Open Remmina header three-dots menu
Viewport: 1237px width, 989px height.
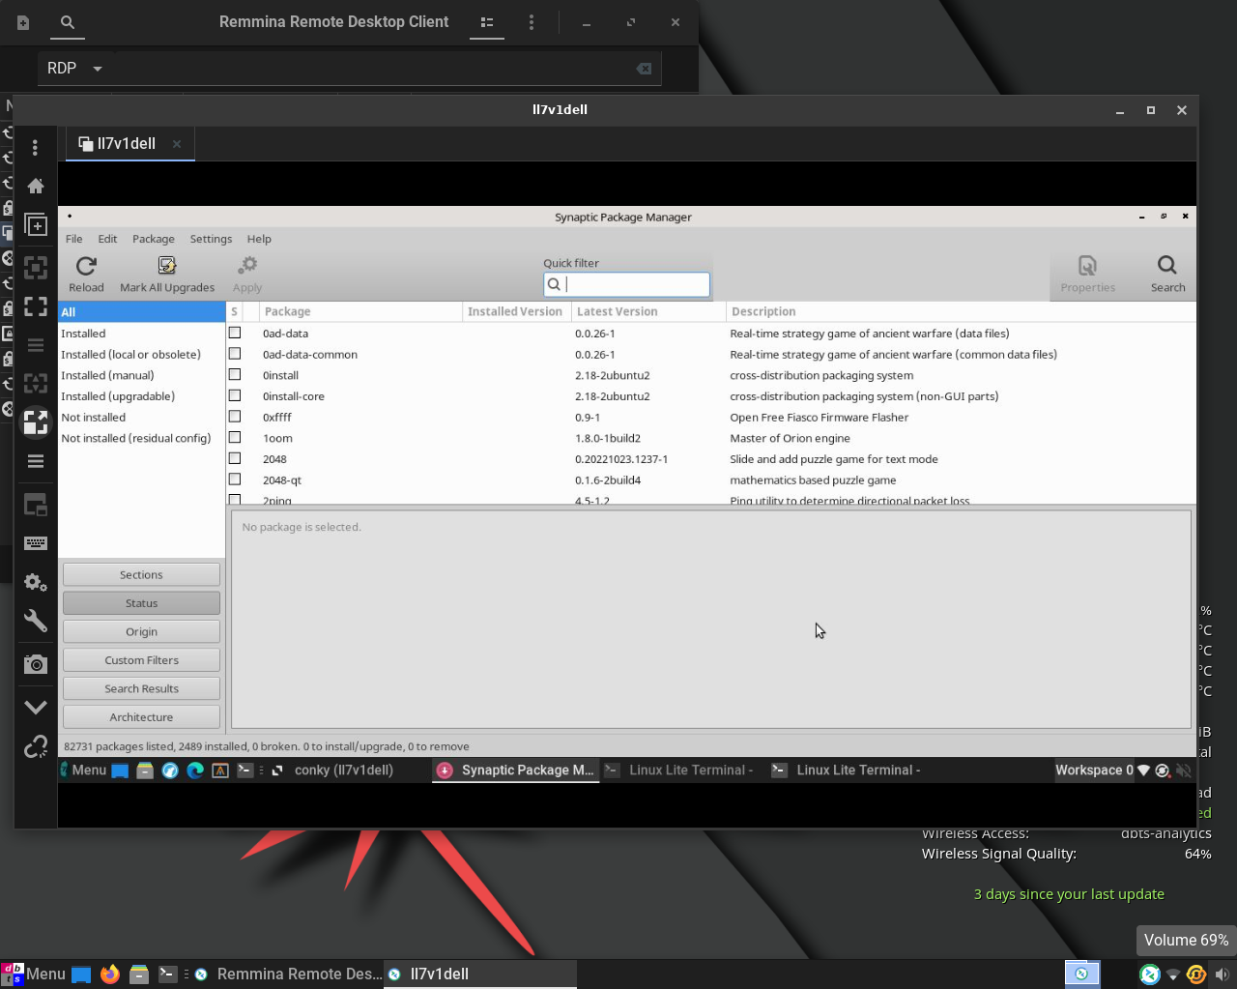pos(532,22)
